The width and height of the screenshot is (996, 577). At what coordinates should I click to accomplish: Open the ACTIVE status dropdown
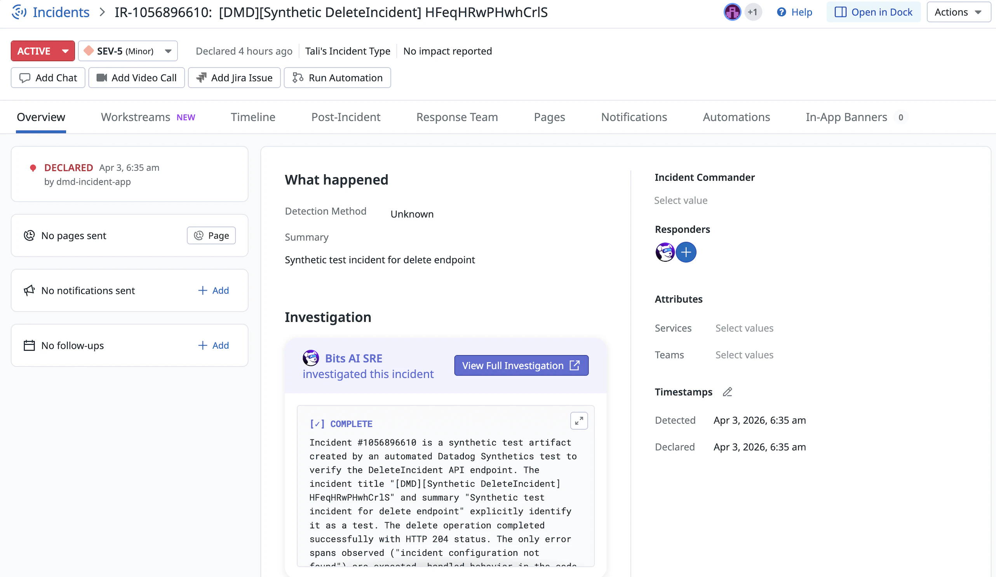click(43, 51)
